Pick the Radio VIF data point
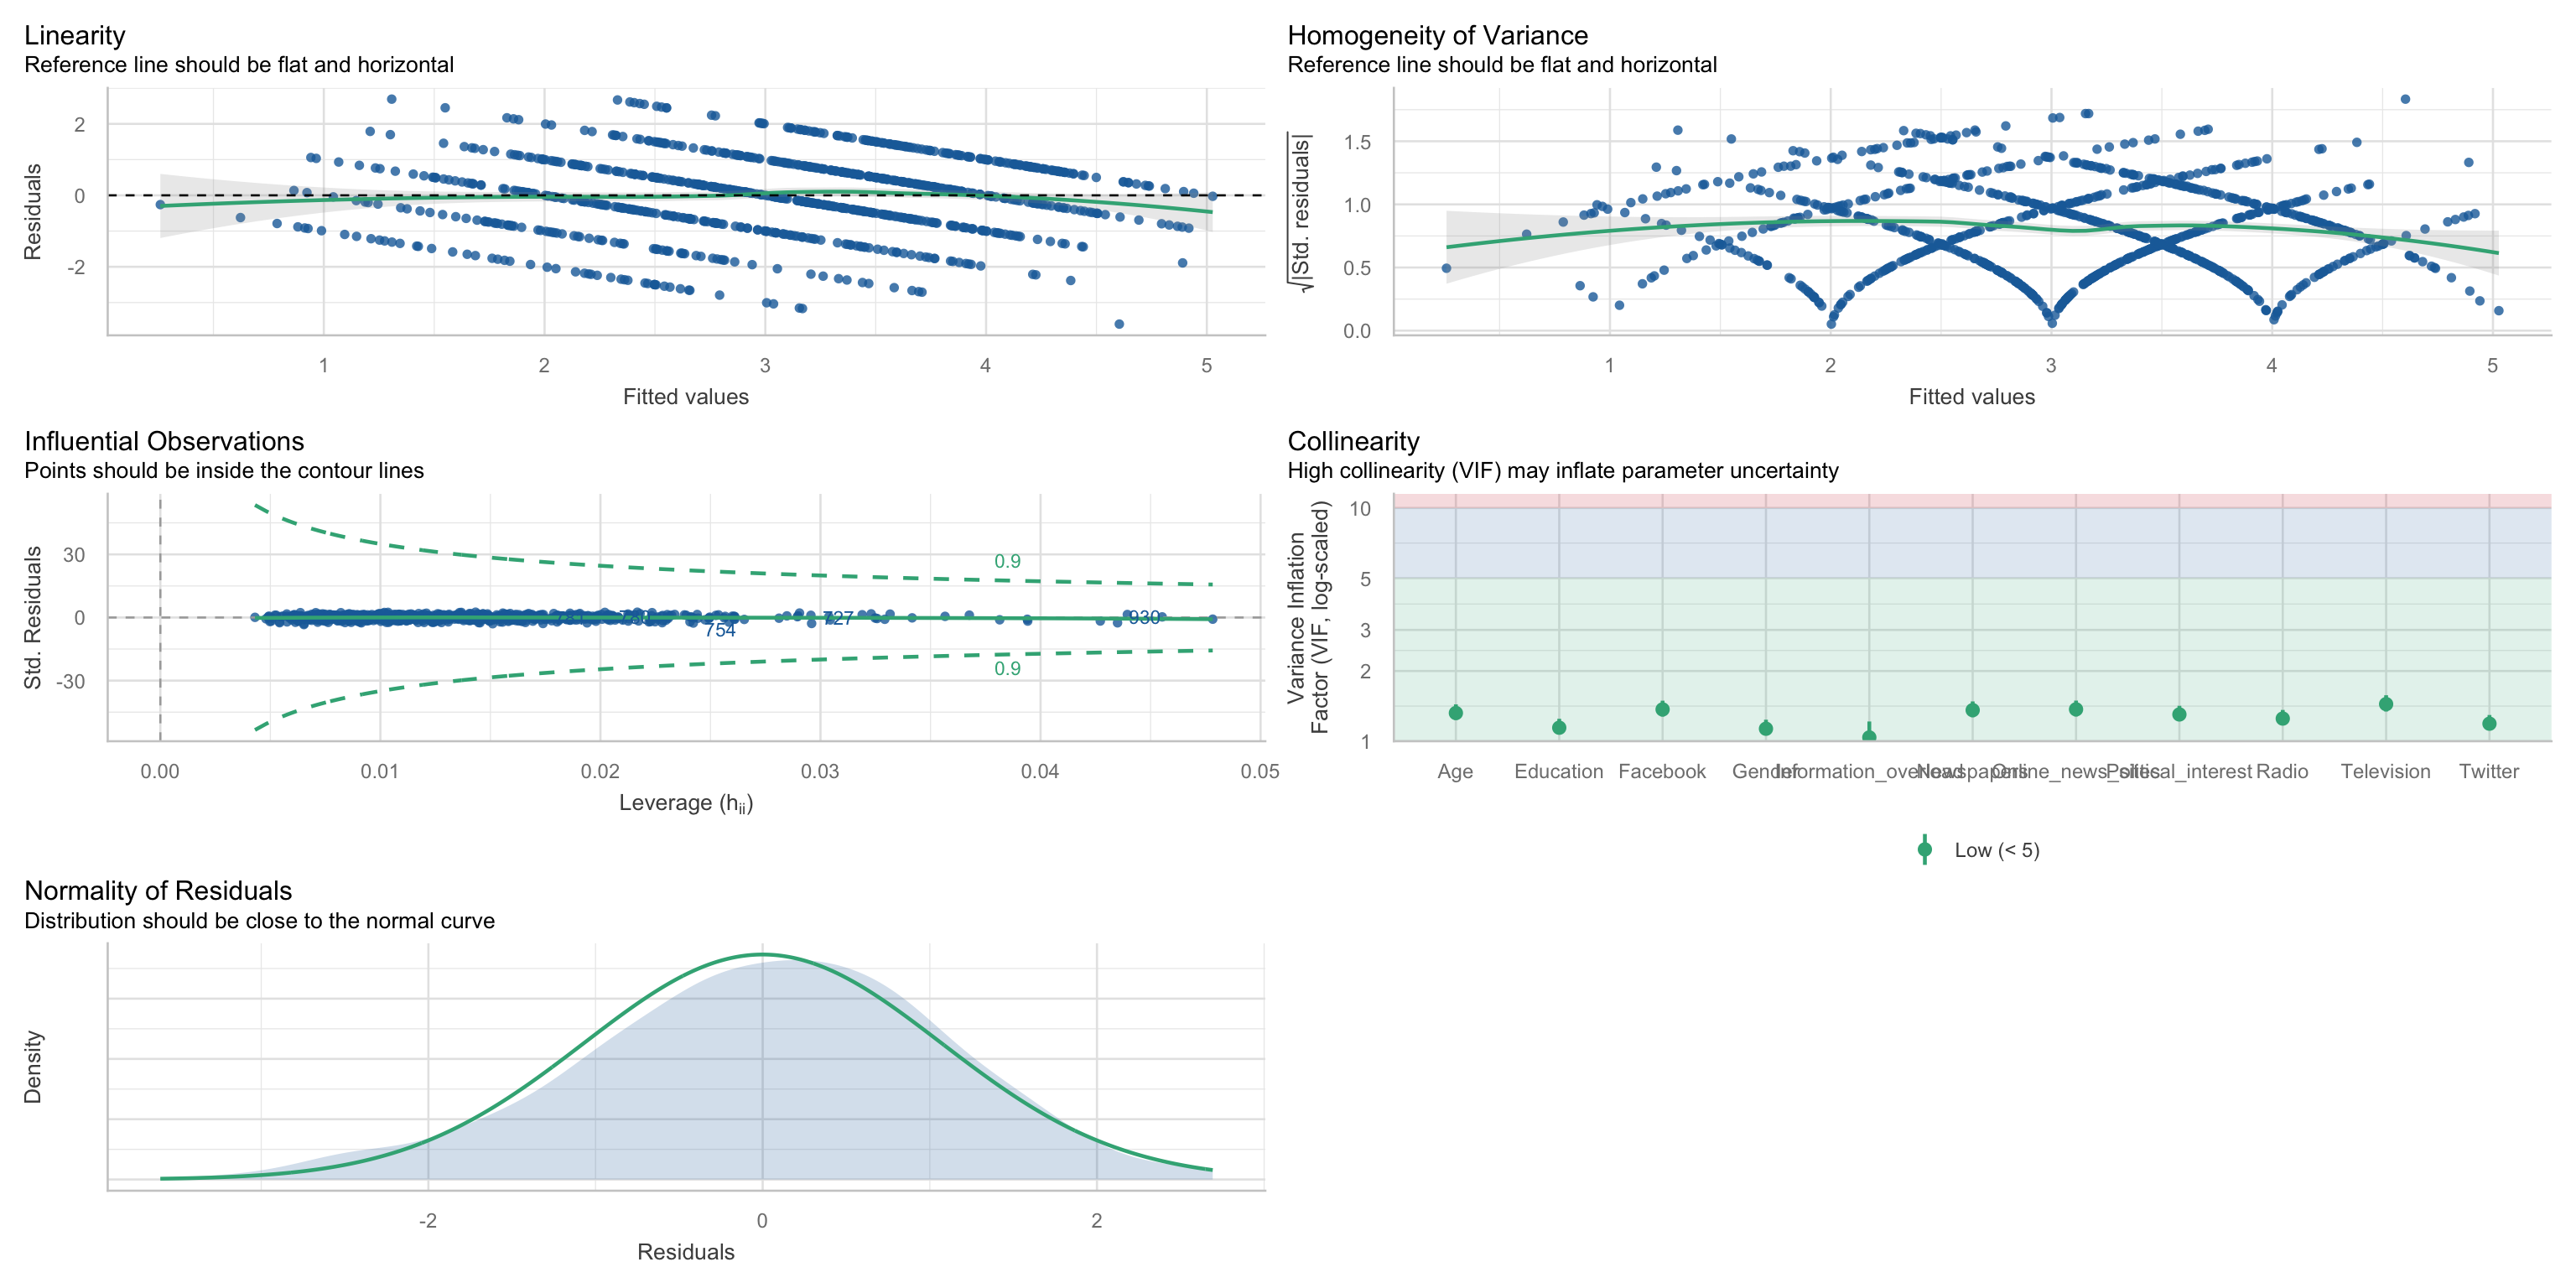This screenshot has width=2576, height=1288. tap(2282, 718)
